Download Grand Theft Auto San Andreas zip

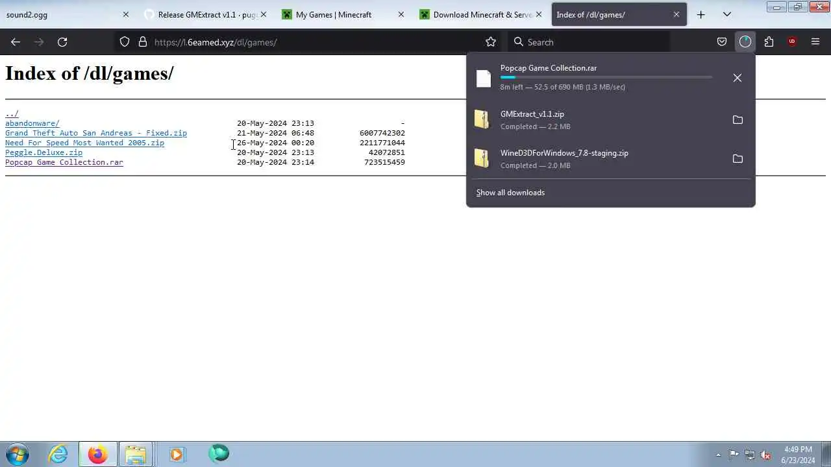click(96, 133)
